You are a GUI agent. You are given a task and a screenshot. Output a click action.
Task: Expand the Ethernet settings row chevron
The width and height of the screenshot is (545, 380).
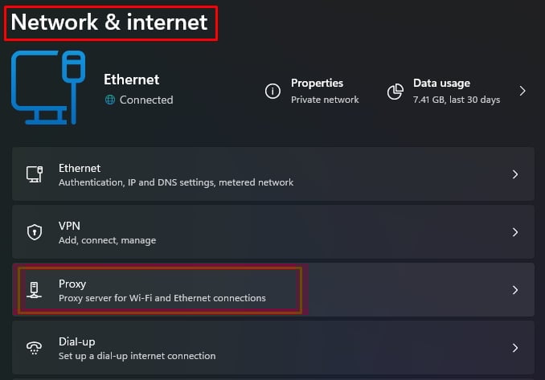[515, 174]
